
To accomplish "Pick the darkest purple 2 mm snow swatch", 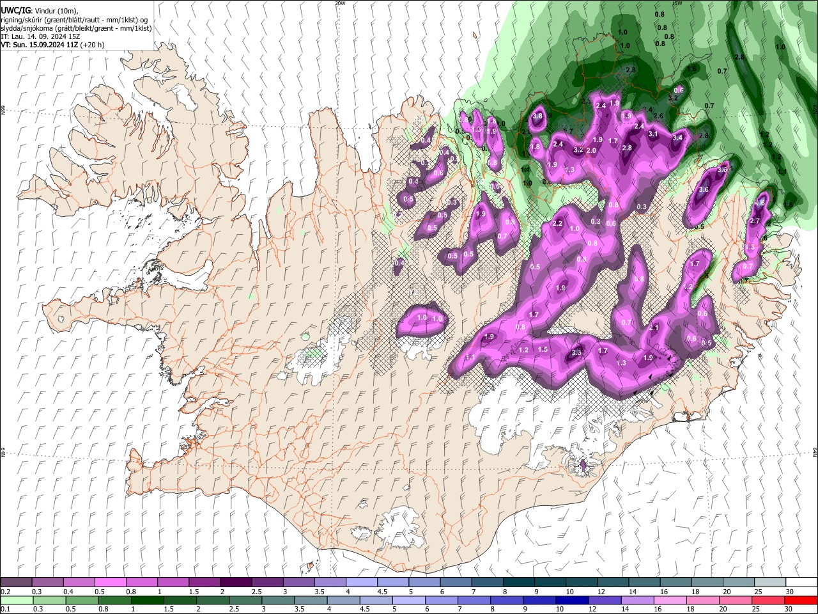I will point(236,583).
